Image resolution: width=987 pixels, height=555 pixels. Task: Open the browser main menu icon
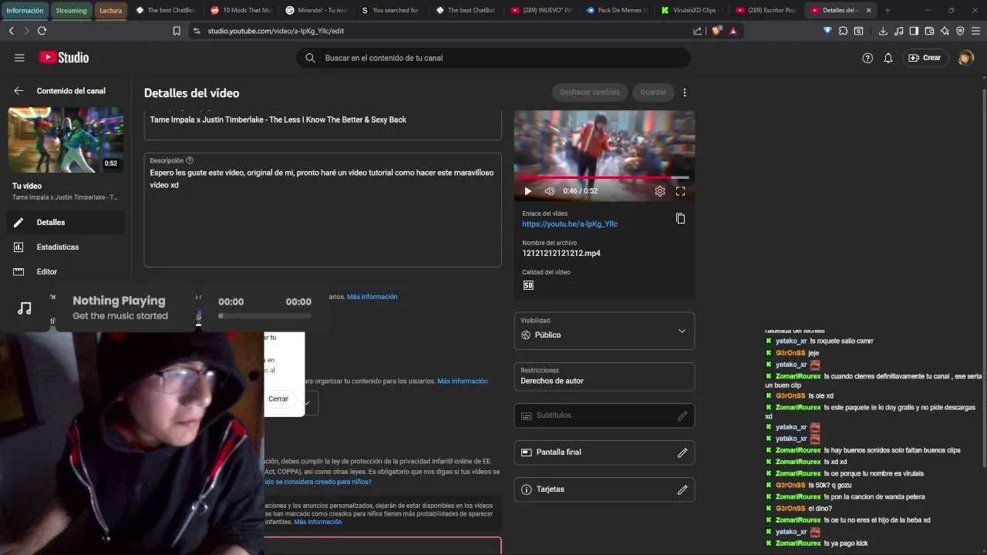pyautogui.click(x=975, y=31)
